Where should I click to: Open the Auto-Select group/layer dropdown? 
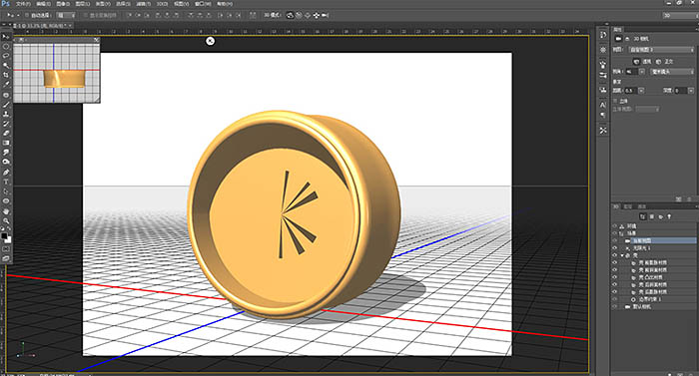click(x=66, y=15)
